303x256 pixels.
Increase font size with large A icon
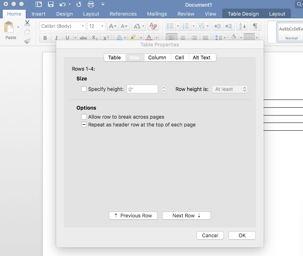[113, 26]
